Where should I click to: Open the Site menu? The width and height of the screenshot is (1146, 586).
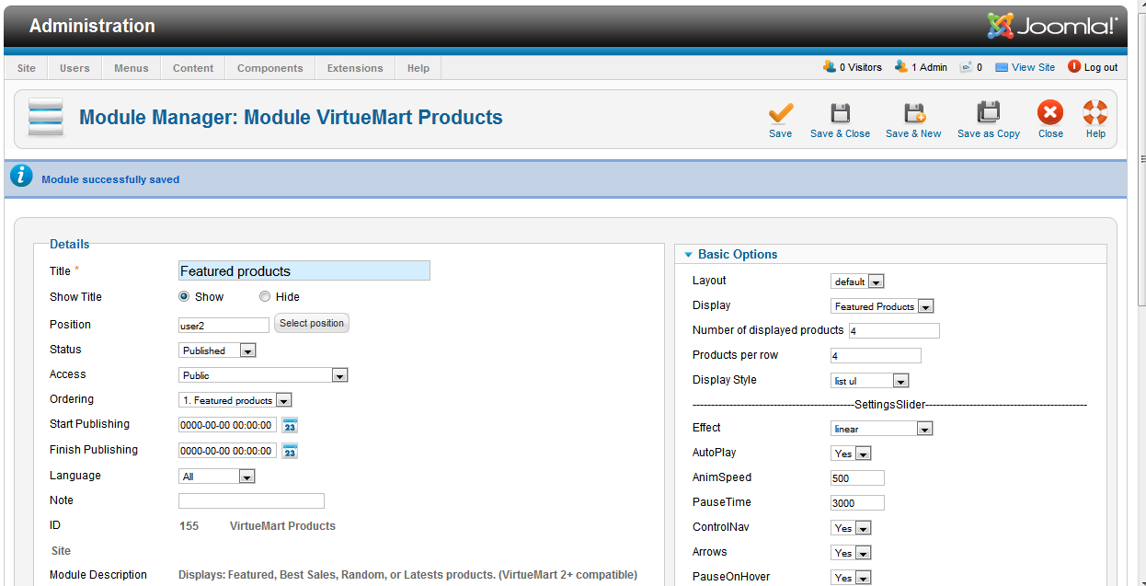(x=27, y=68)
